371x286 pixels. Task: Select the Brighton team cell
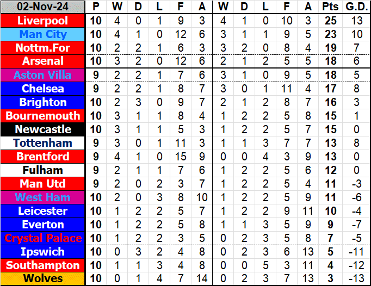pos(43,102)
